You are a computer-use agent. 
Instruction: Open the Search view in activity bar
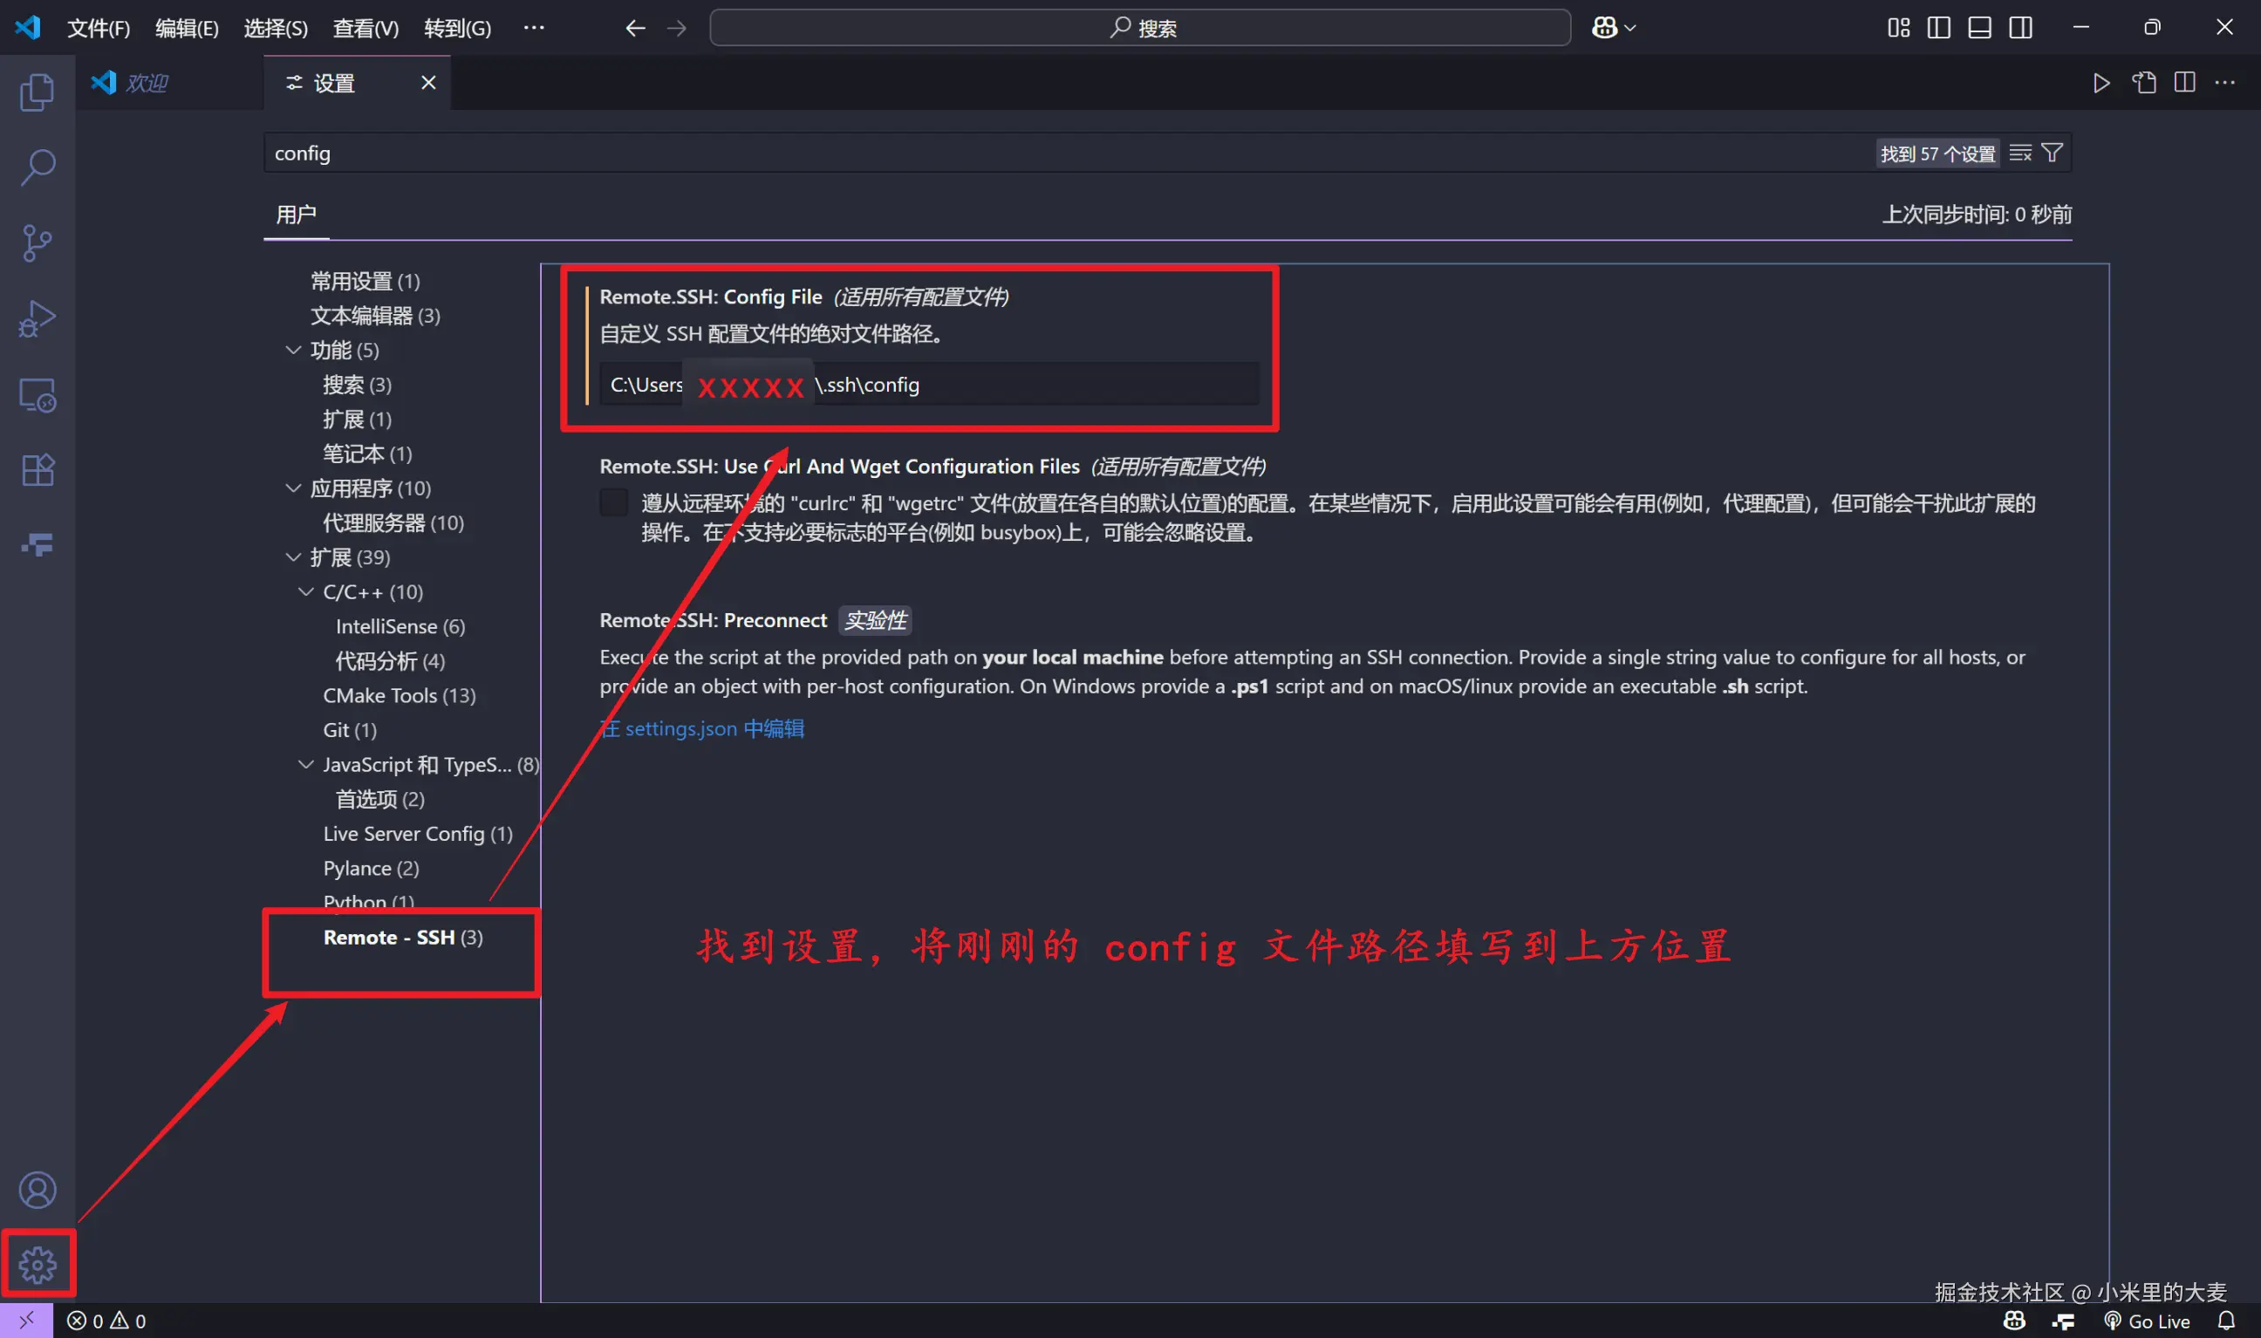point(37,167)
